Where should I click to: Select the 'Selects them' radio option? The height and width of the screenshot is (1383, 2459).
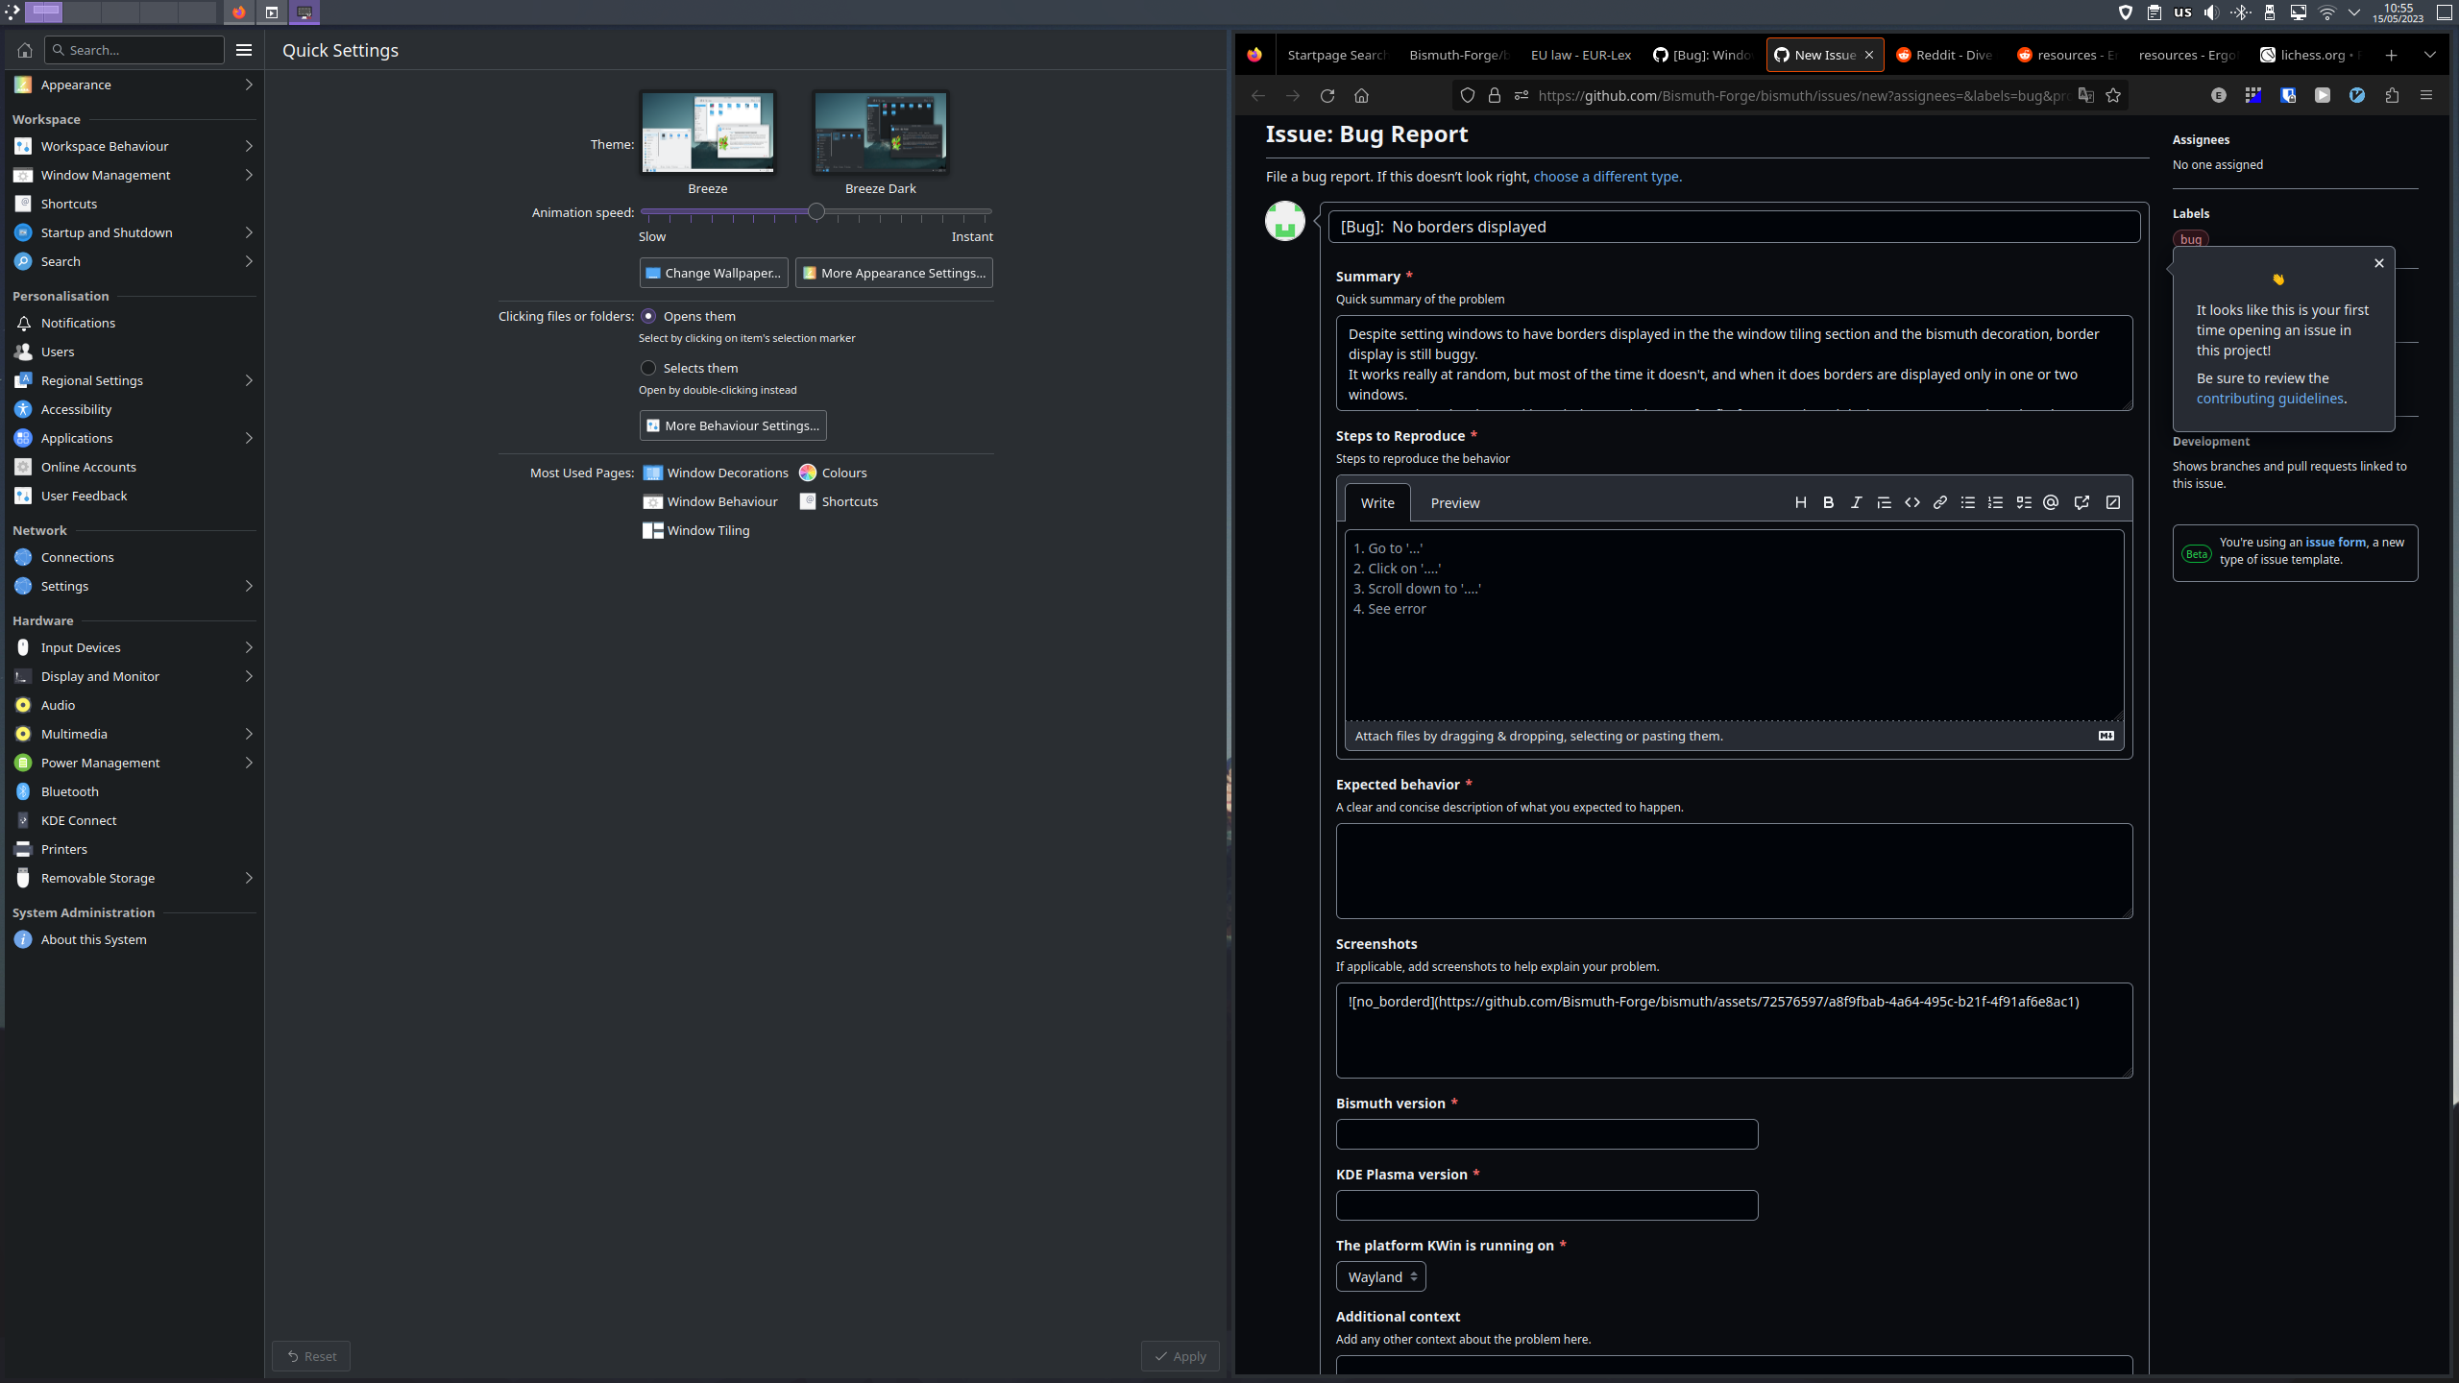[x=649, y=368]
